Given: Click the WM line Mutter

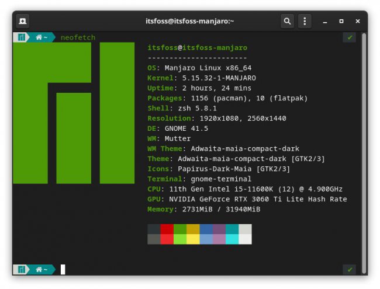Looking at the screenshot, I should 169,139.
